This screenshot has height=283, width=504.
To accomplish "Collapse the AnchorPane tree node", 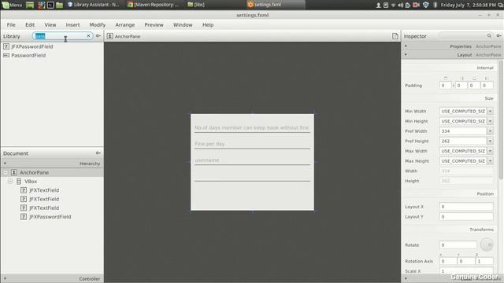I will point(6,173).
